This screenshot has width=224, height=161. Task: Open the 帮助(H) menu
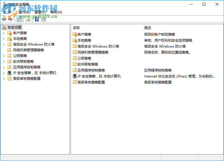[56, 12]
